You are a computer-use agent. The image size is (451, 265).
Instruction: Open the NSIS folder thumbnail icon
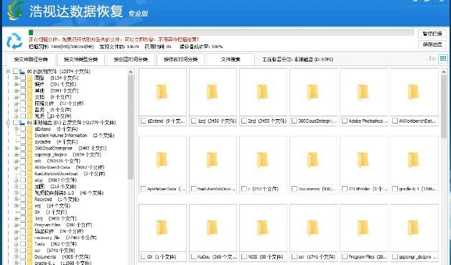pos(263,228)
